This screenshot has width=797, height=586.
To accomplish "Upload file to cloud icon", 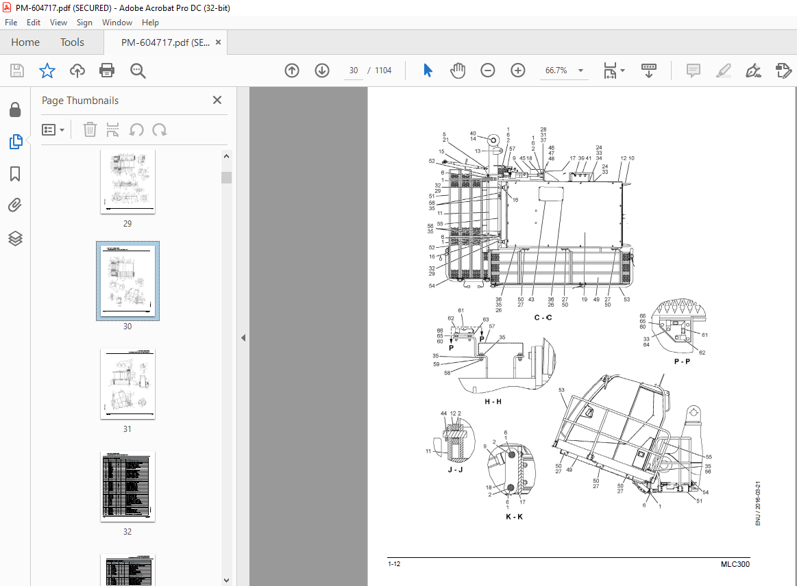I will click(77, 71).
